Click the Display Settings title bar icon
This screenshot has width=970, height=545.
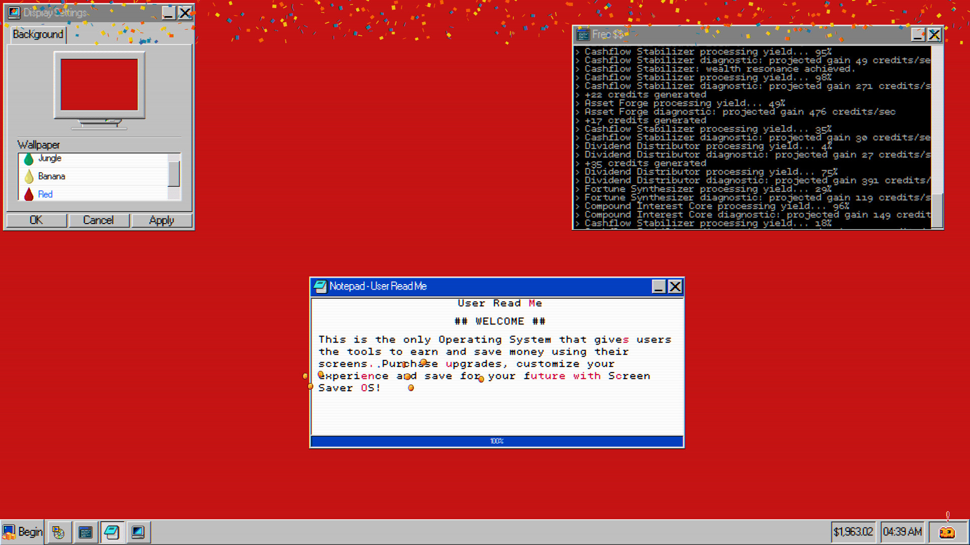tap(14, 13)
